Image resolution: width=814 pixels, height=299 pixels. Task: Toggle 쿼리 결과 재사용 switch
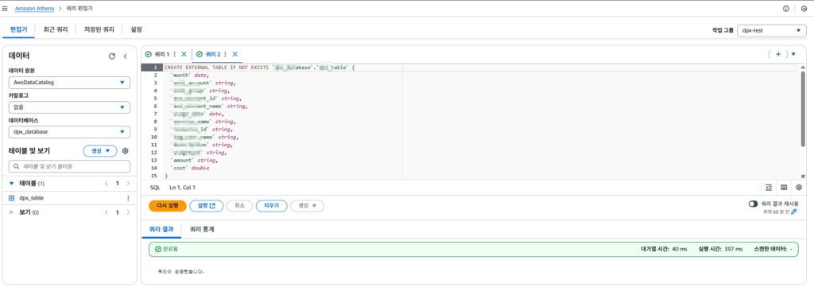tap(754, 204)
